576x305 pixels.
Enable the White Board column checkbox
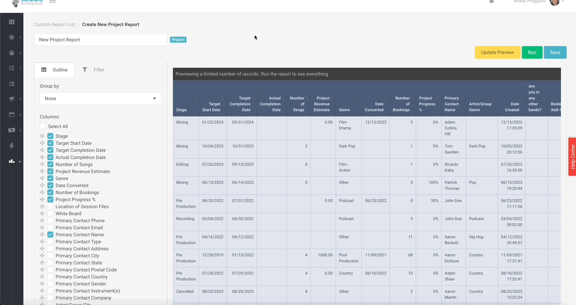pyautogui.click(x=50, y=213)
